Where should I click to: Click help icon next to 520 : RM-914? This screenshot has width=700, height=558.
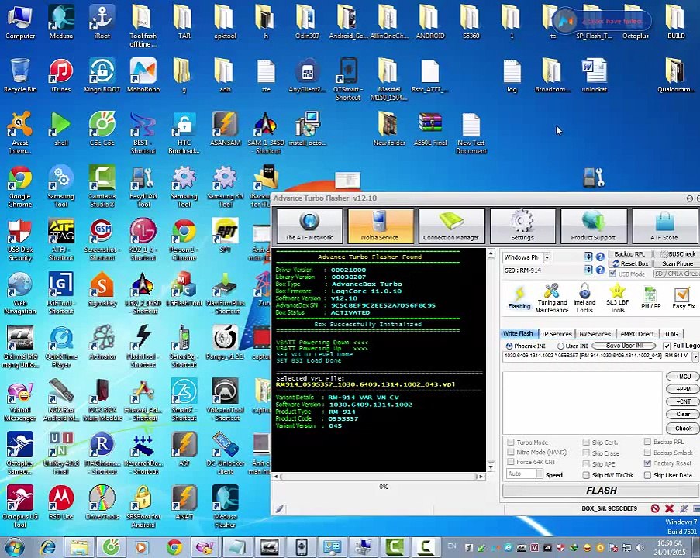(x=601, y=270)
